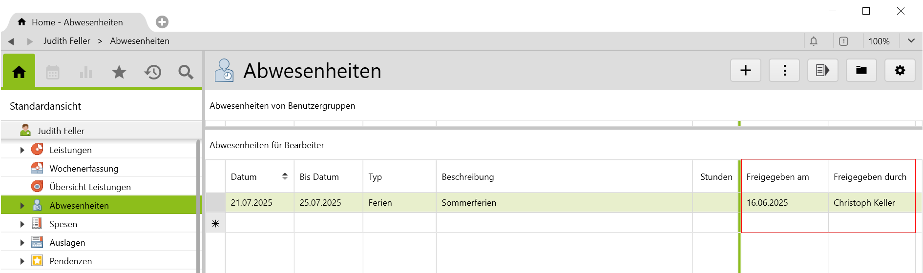Open the bar chart statistics icon
The width and height of the screenshot is (923, 273).
coord(86,73)
